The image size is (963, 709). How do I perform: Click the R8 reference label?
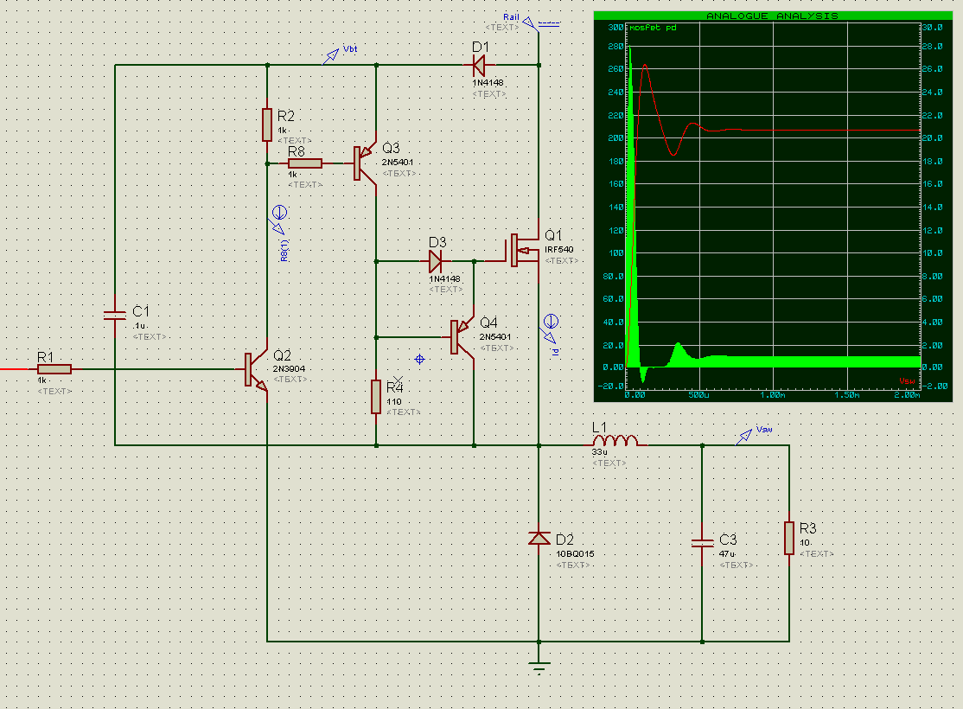click(x=296, y=151)
